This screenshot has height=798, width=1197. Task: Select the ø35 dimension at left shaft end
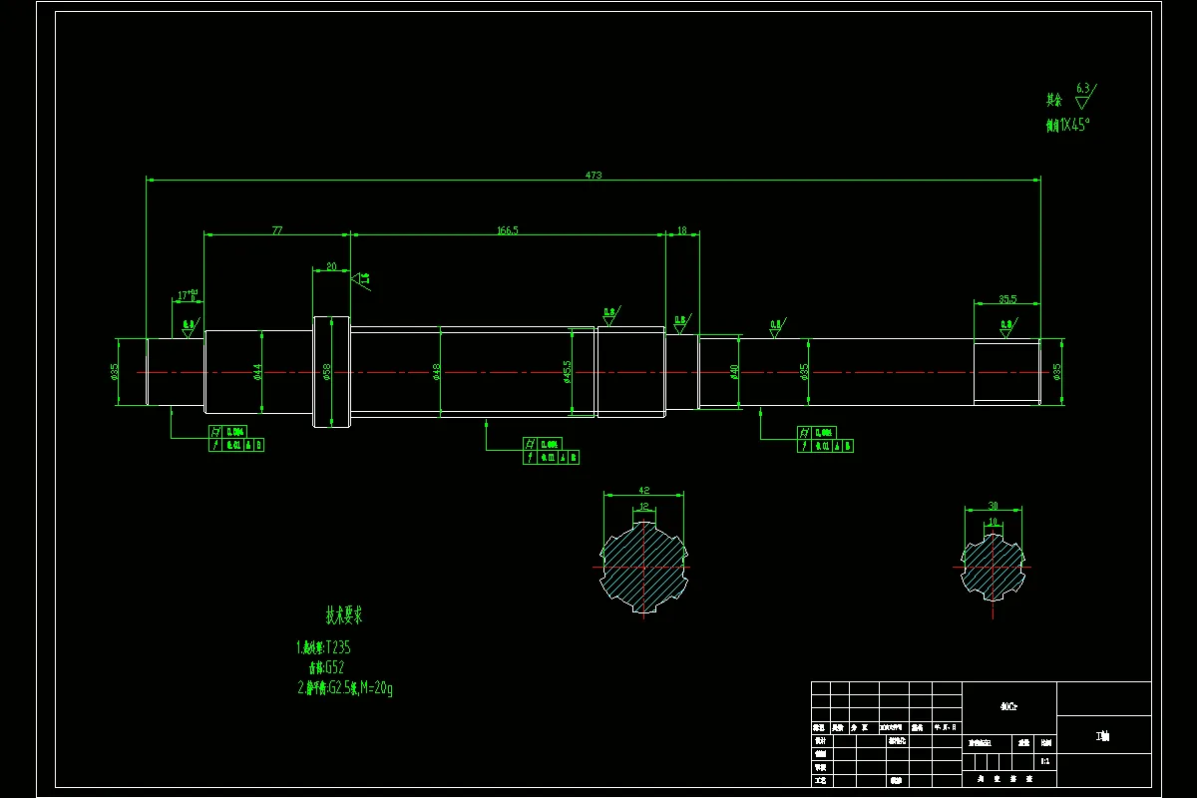click(x=115, y=372)
